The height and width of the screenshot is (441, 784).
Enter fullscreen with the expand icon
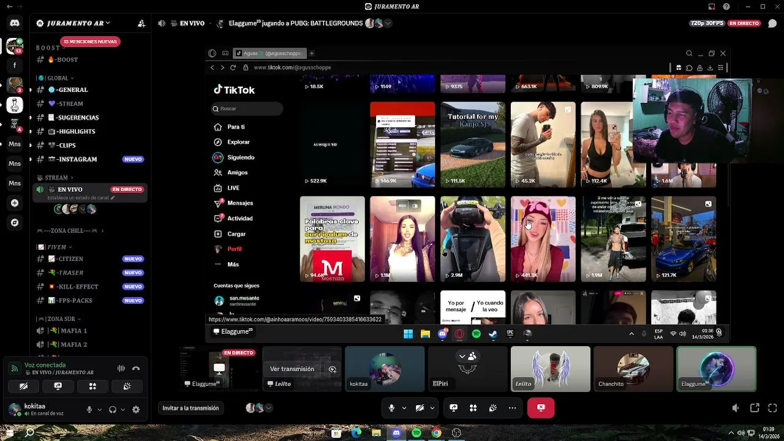tap(772, 408)
